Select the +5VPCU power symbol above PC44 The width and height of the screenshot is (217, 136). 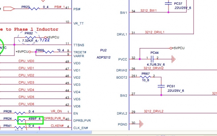177,48
